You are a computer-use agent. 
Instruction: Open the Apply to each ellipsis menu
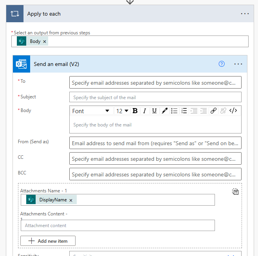click(245, 14)
